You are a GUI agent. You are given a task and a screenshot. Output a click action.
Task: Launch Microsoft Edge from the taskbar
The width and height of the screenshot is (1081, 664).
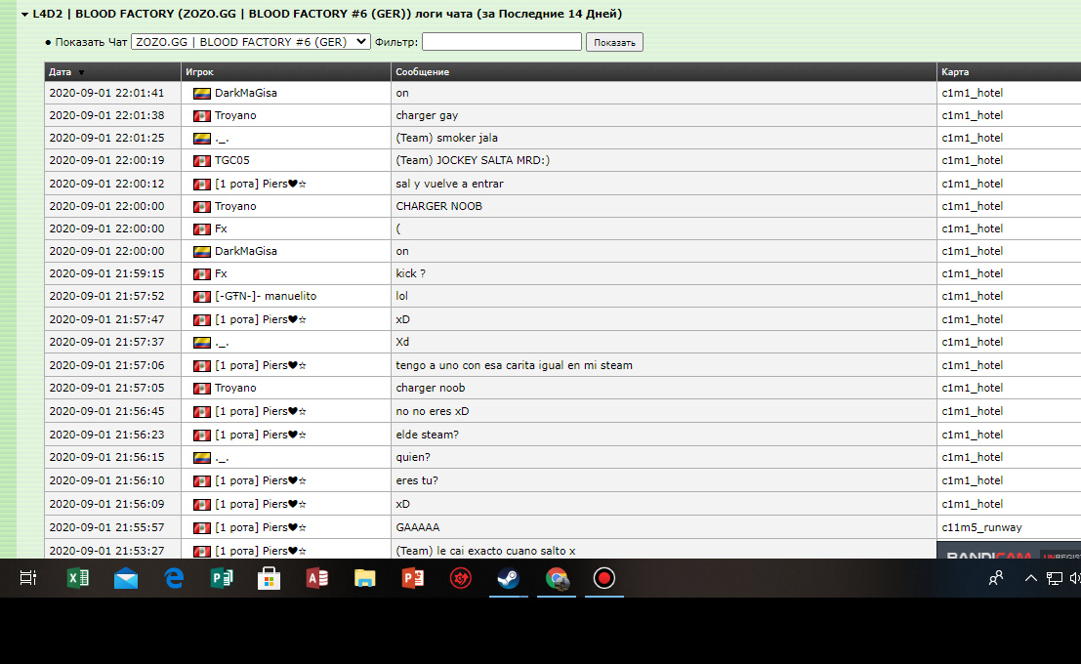pos(174,578)
